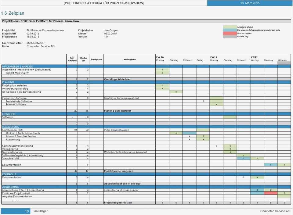The width and height of the screenshot is (293, 215).
Task: Click the 'Admin & Benutzer testen' sub-task
Action: coord(21,136)
